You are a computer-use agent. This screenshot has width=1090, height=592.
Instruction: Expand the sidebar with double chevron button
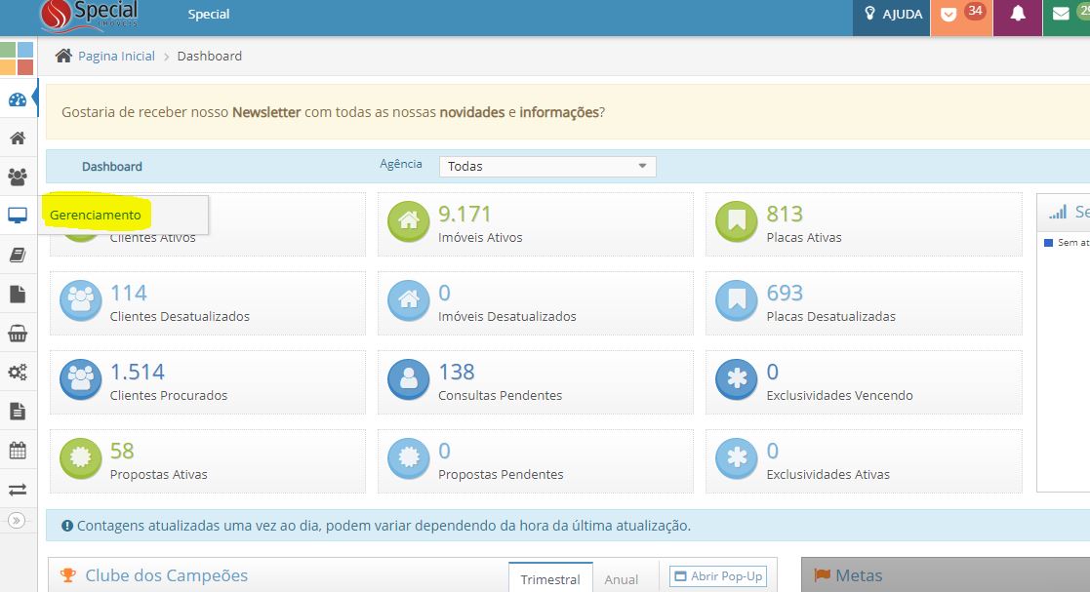click(17, 521)
